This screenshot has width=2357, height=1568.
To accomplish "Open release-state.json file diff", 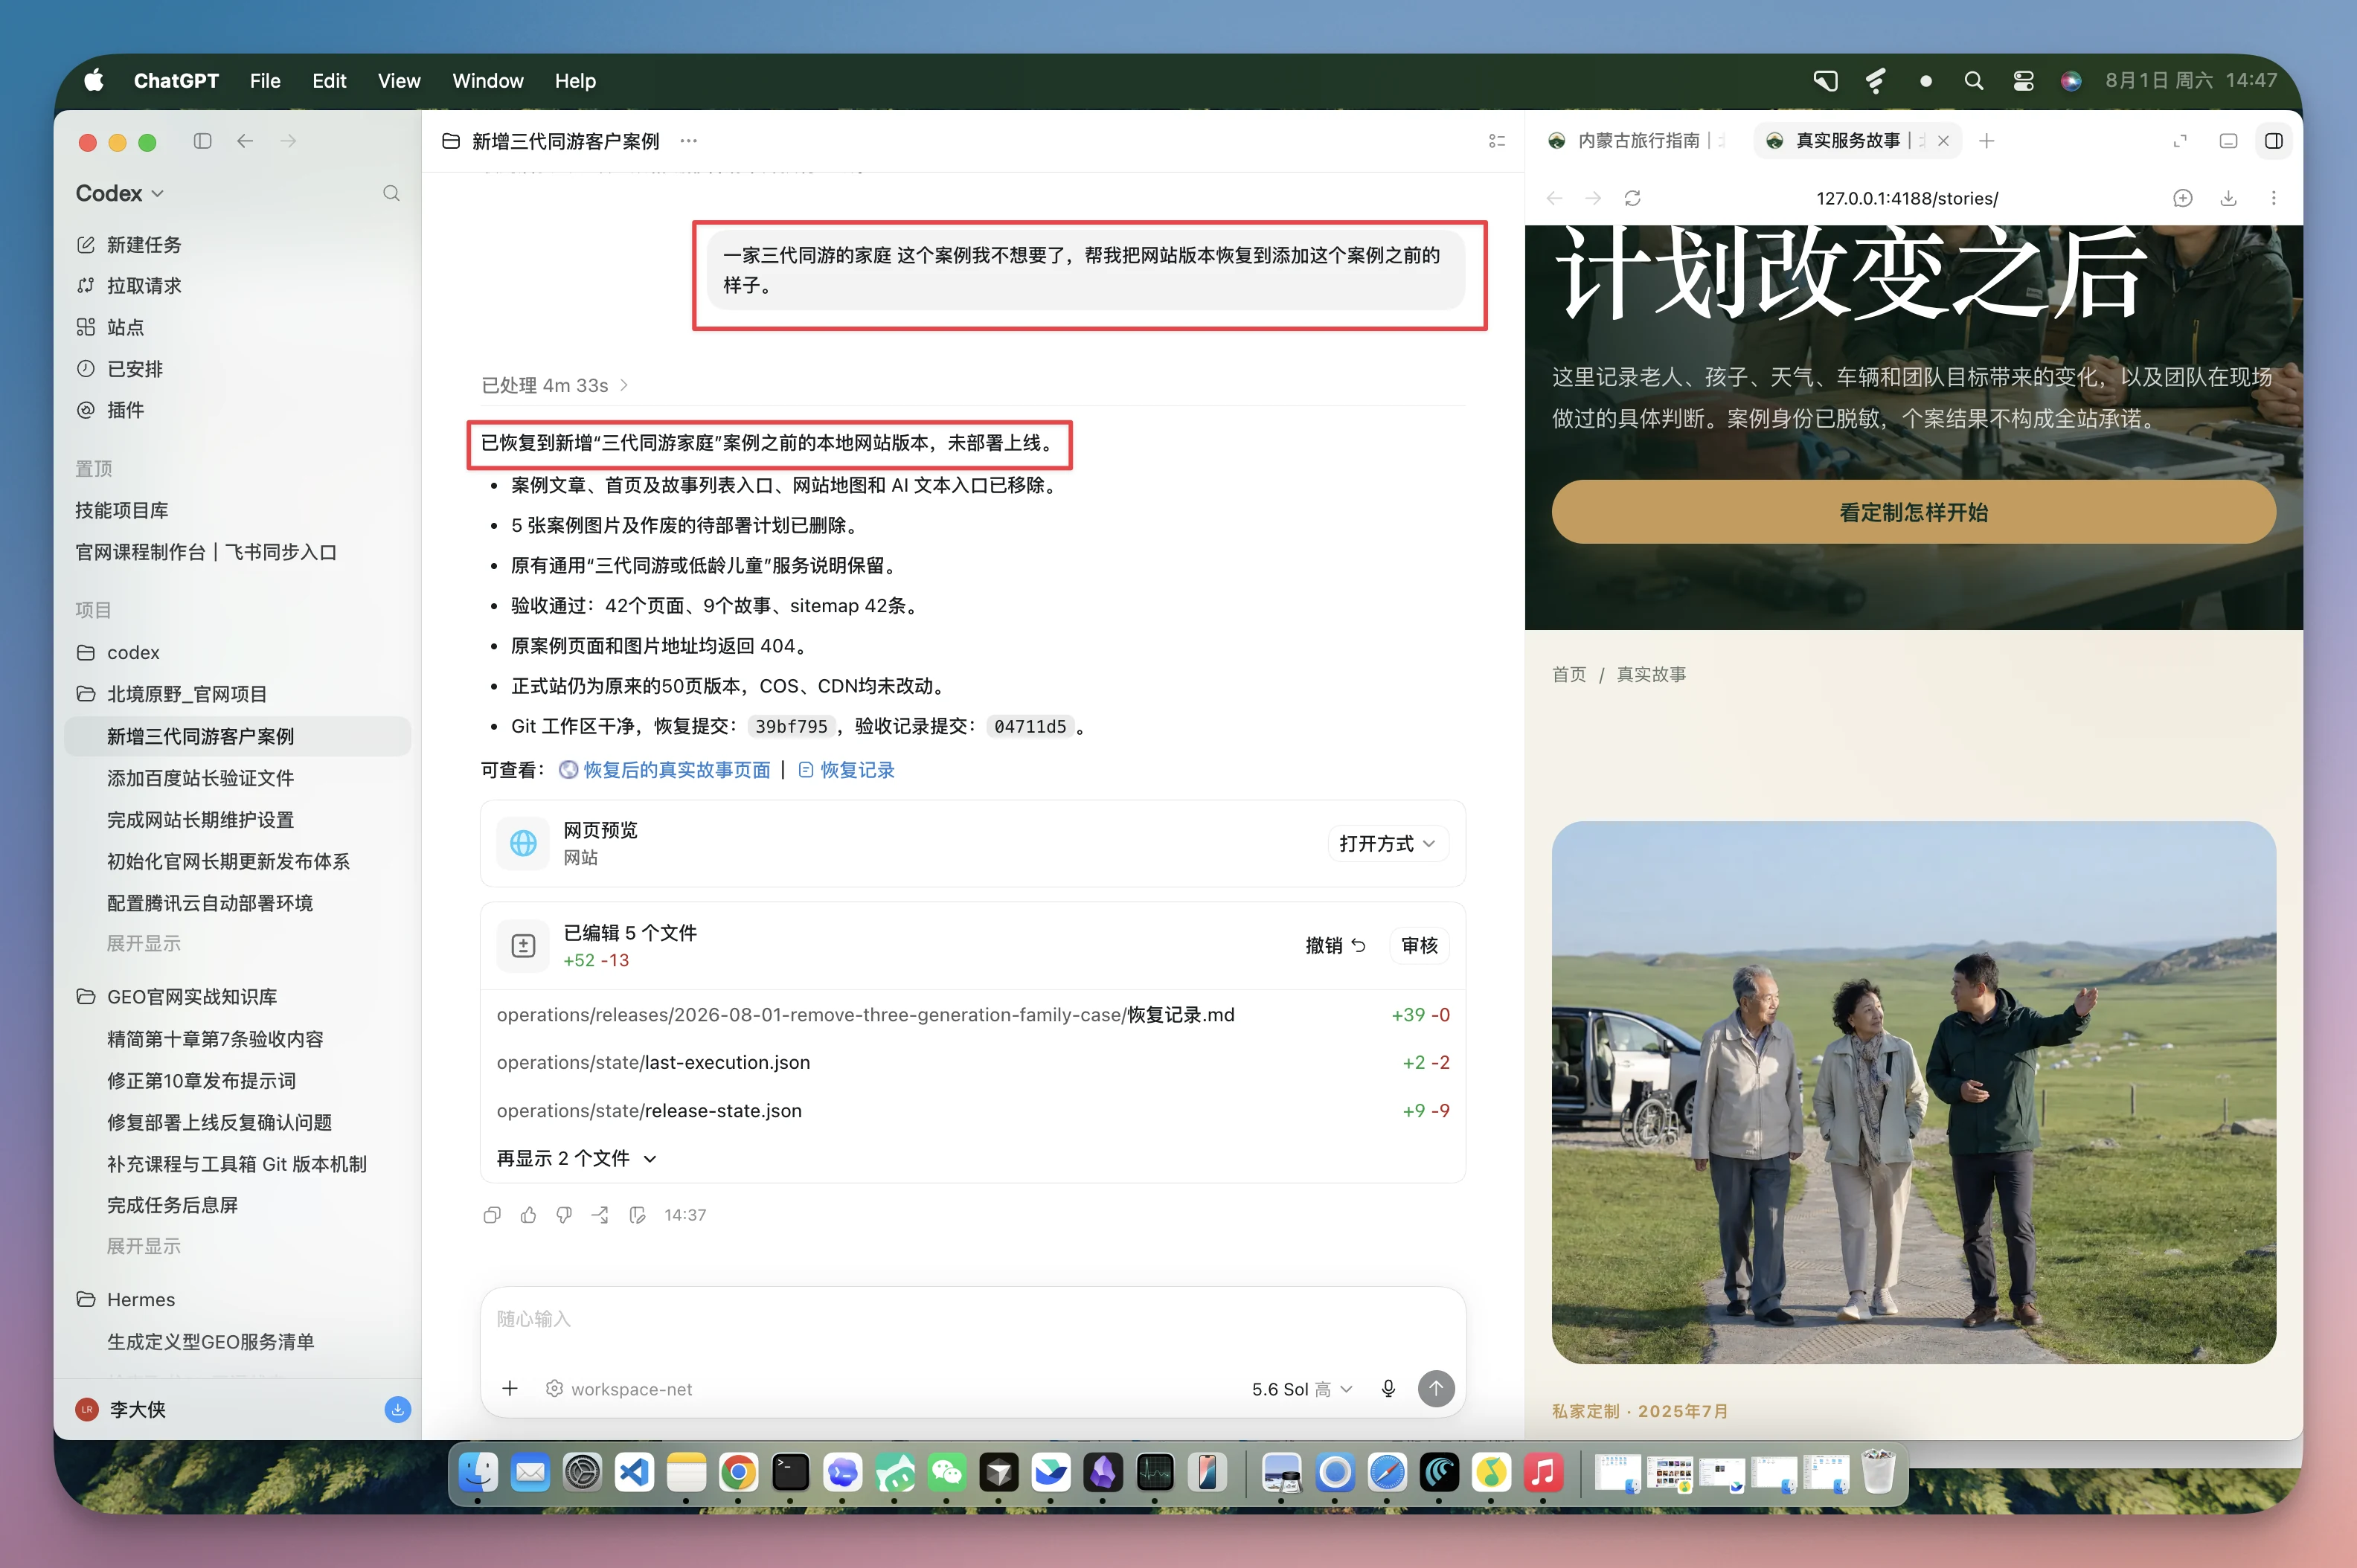I will tap(972, 1111).
